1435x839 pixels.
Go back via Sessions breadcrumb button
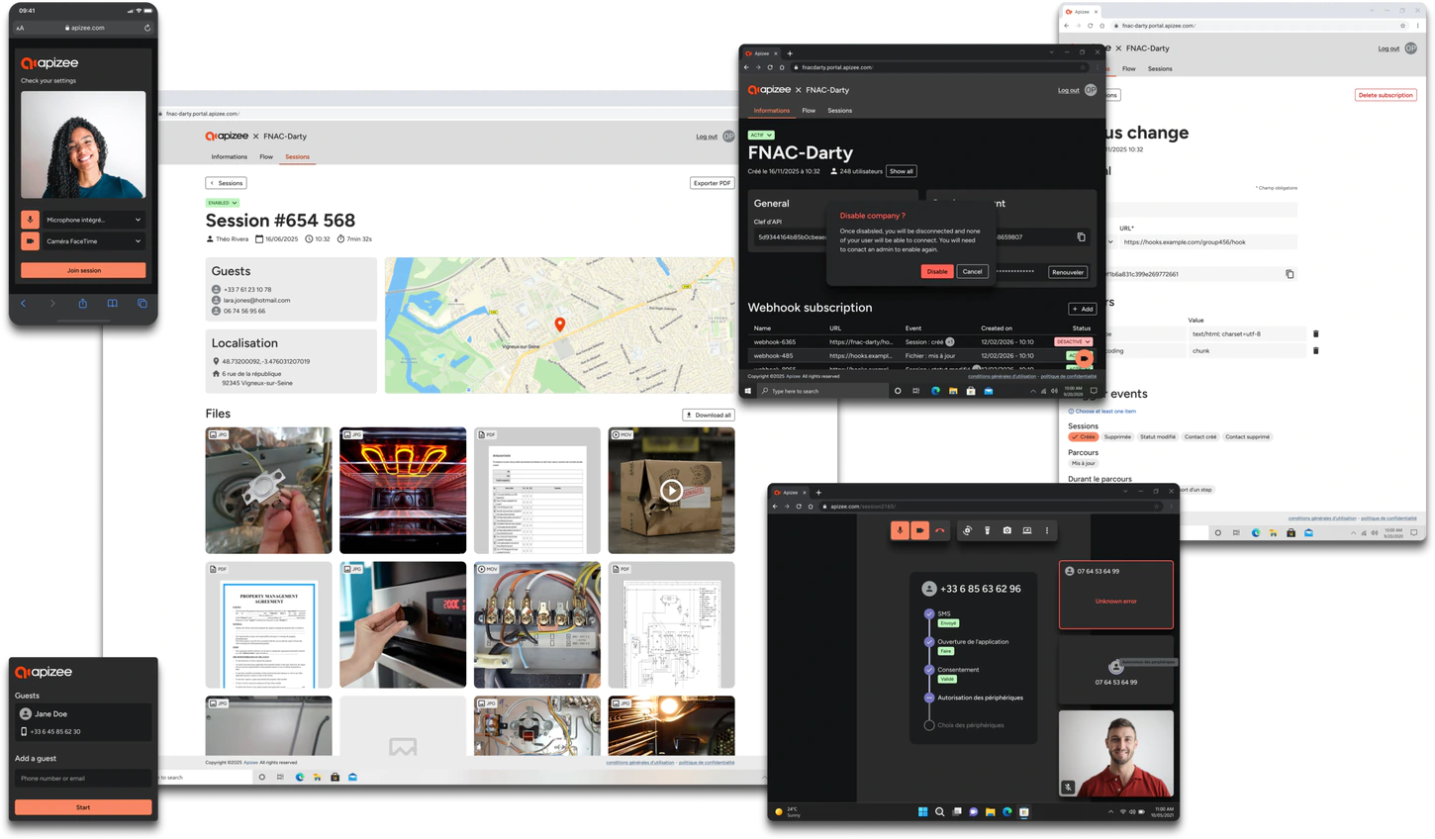point(227,183)
